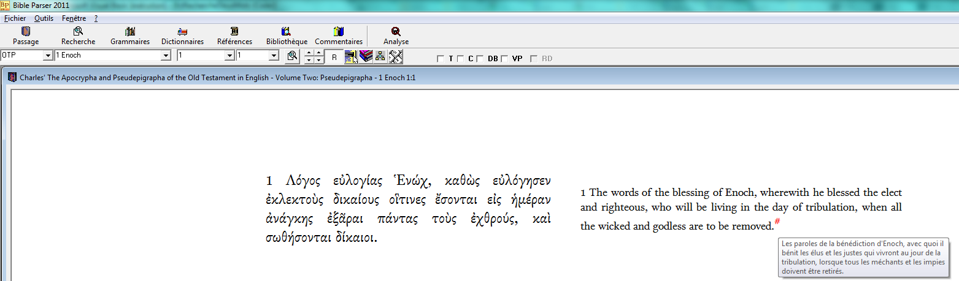This screenshot has width=959, height=281.
Task: Click the Charles' Apocrypha window title bar
Action: (x=482, y=78)
